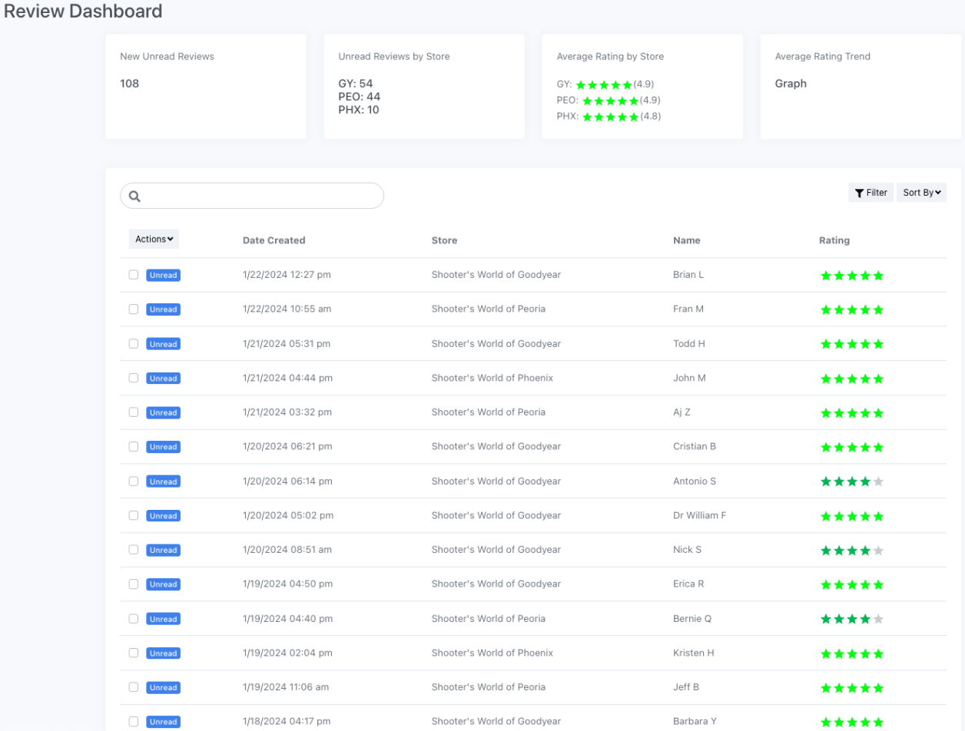This screenshot has width=965, height=731.
Task: Click the name Todd H
Action: [x=689, y=344]
